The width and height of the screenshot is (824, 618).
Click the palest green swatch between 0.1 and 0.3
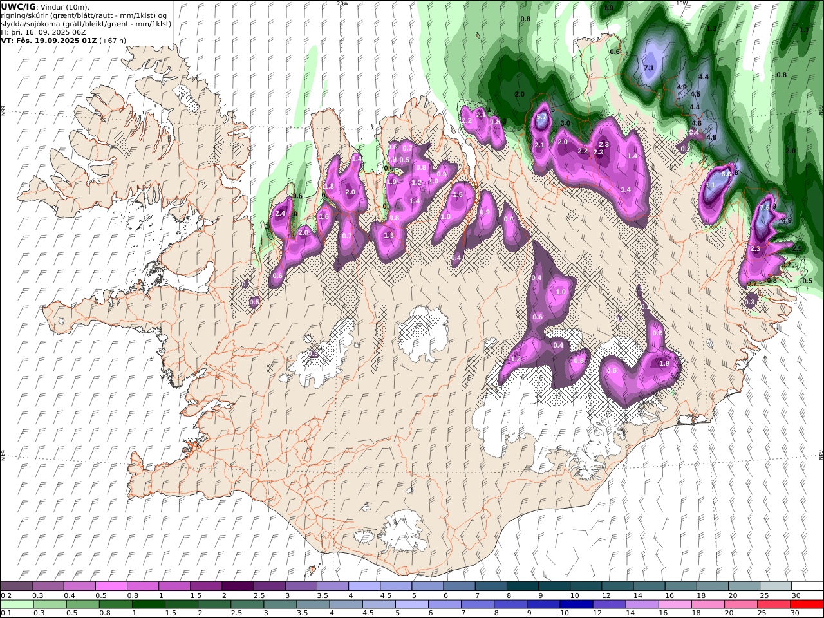[x=17, y=604]
